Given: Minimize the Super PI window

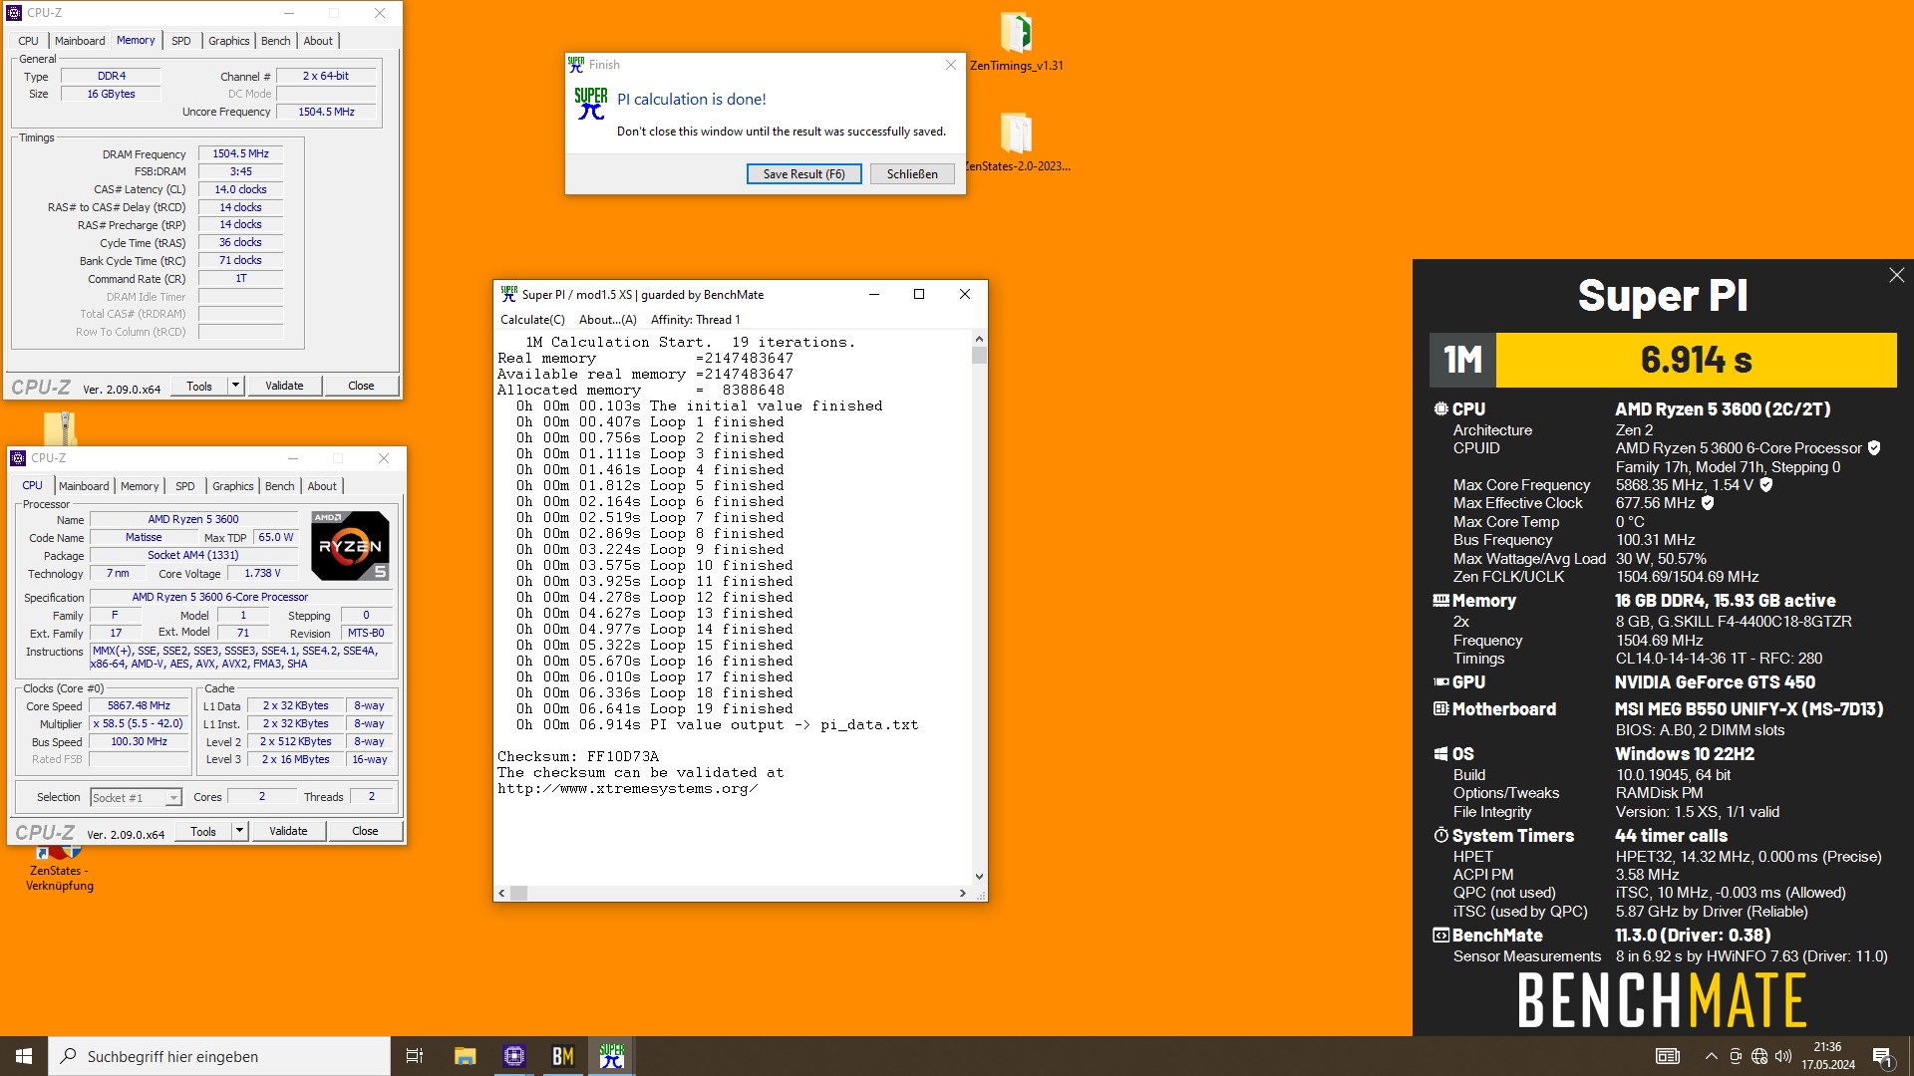Looking at the screenshot, I should tap(873, 294).
